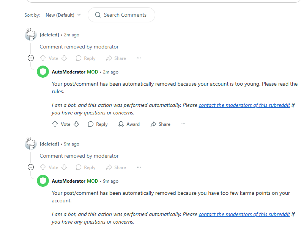The image size is (301, 227).
Task: Click the AutoModerator avatar at 2m ago
Action: tap(43, 72)
